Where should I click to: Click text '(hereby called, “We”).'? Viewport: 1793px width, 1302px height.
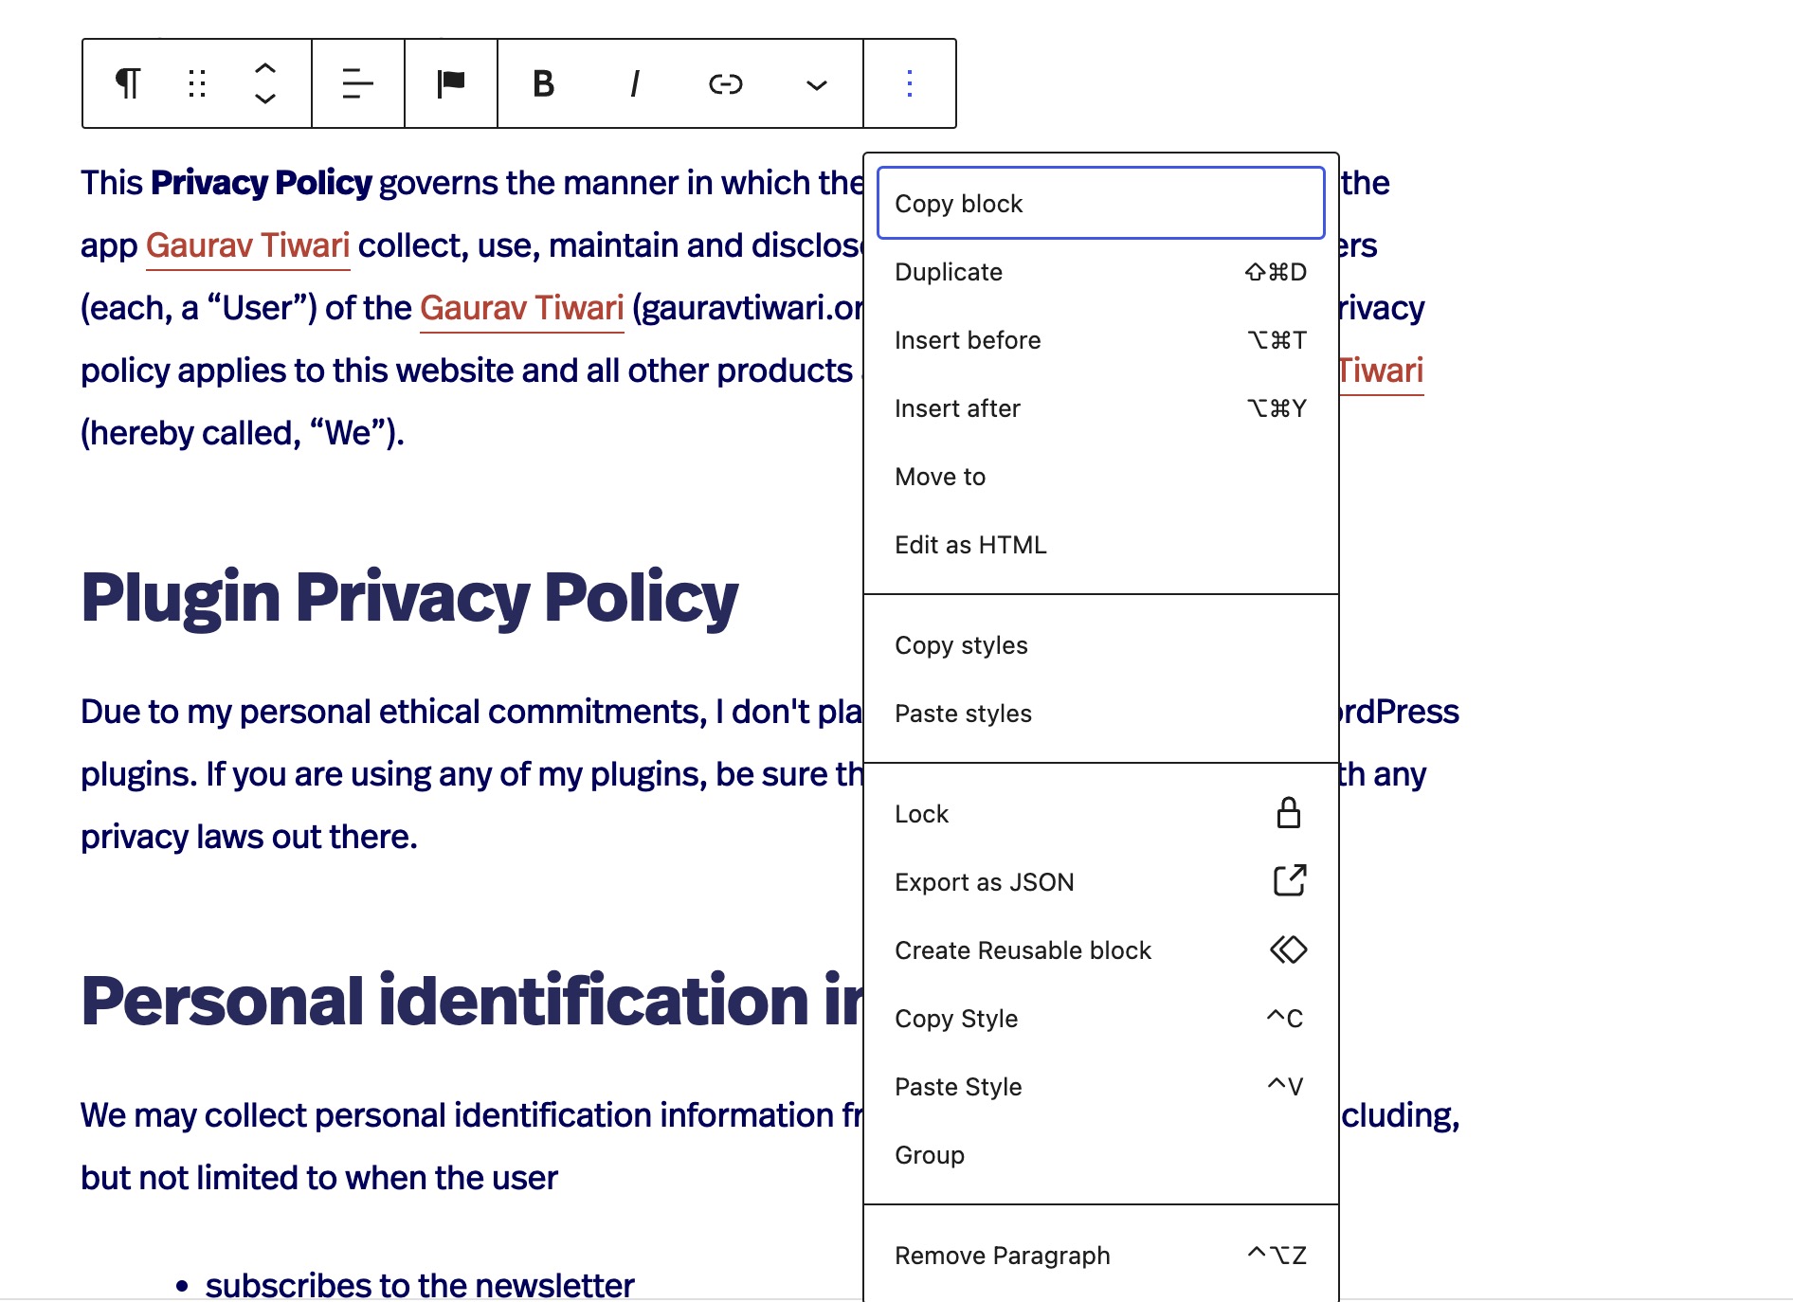(x=243, y=433)
